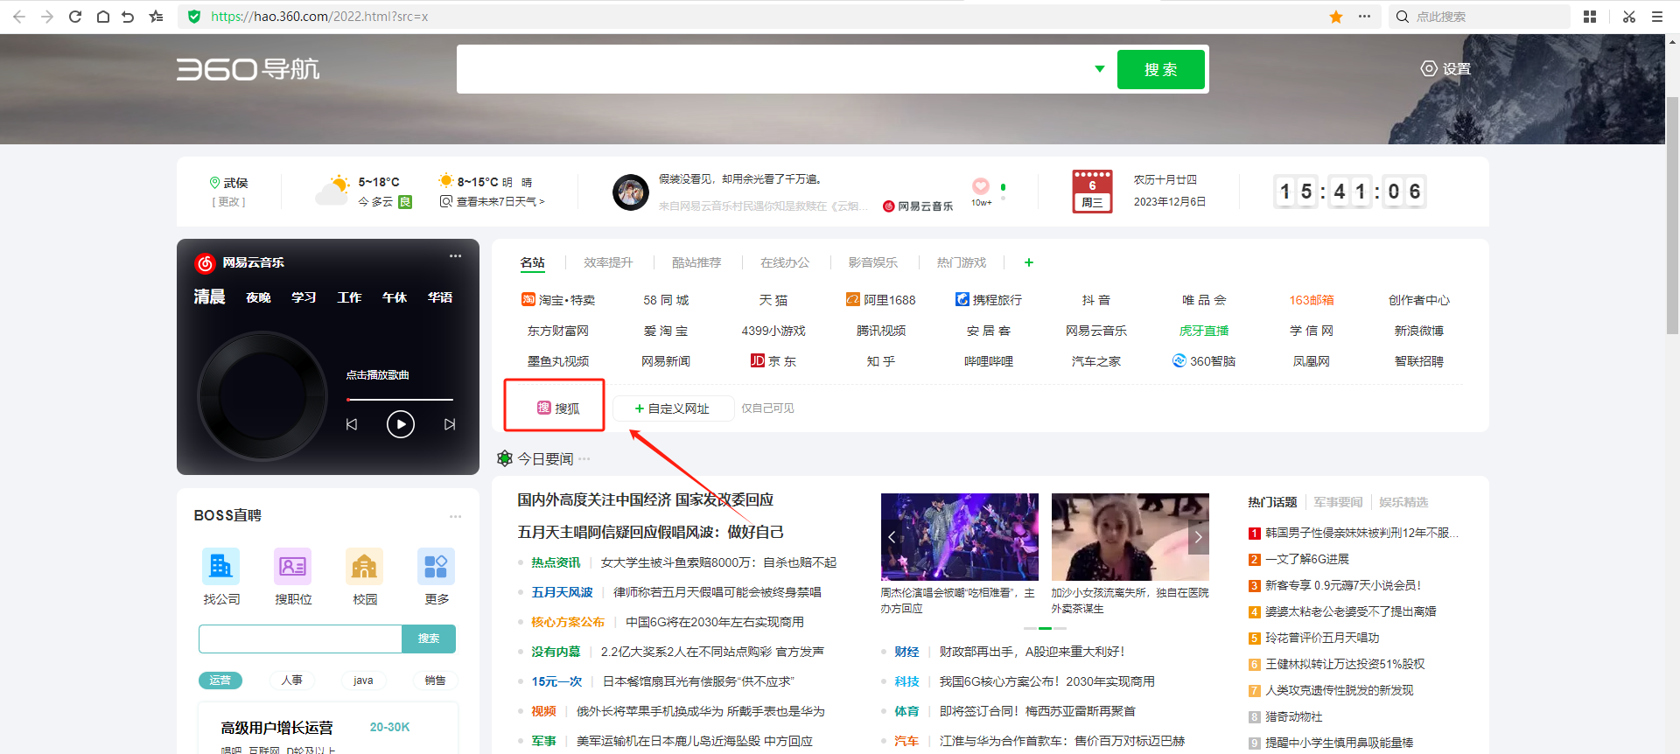Add a new category with the green plus
The image size is (1680, 754).
[x=1029, y=262]
